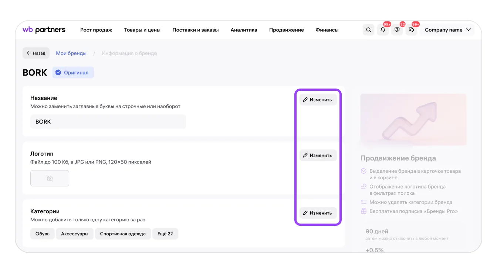Viewport: 497px width, 273px height.
Task: Open the search icon in header
Action: pos(368,30)
